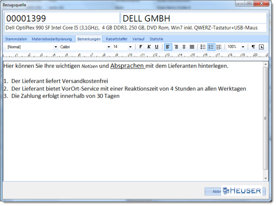Apply bulleted list

point(203,47)
